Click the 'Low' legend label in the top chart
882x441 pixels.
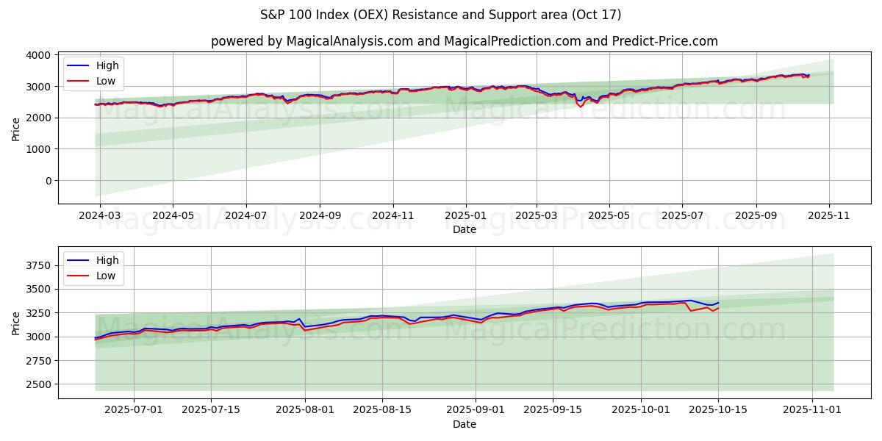[106, 80]
